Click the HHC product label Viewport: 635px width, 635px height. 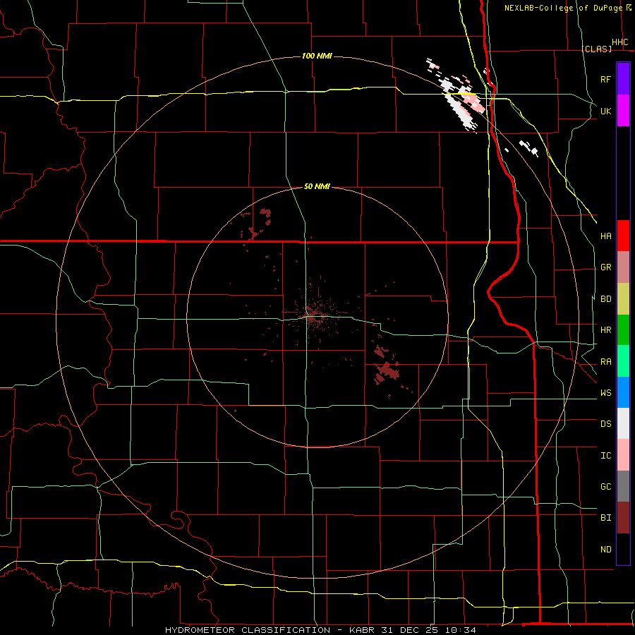620,42
